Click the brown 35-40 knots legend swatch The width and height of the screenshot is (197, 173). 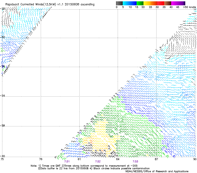click(168, 3)
